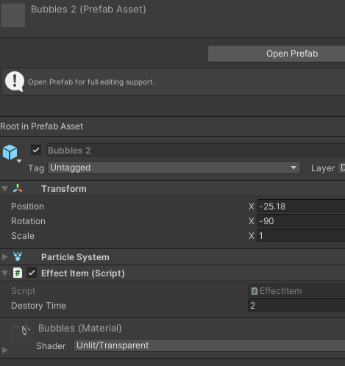Click the blue cube GameObject icon
This screenshot has width=345, height=366.
(10, 152)
